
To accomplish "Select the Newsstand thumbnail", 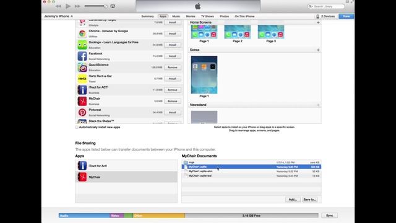I will [x=204, y=117].
